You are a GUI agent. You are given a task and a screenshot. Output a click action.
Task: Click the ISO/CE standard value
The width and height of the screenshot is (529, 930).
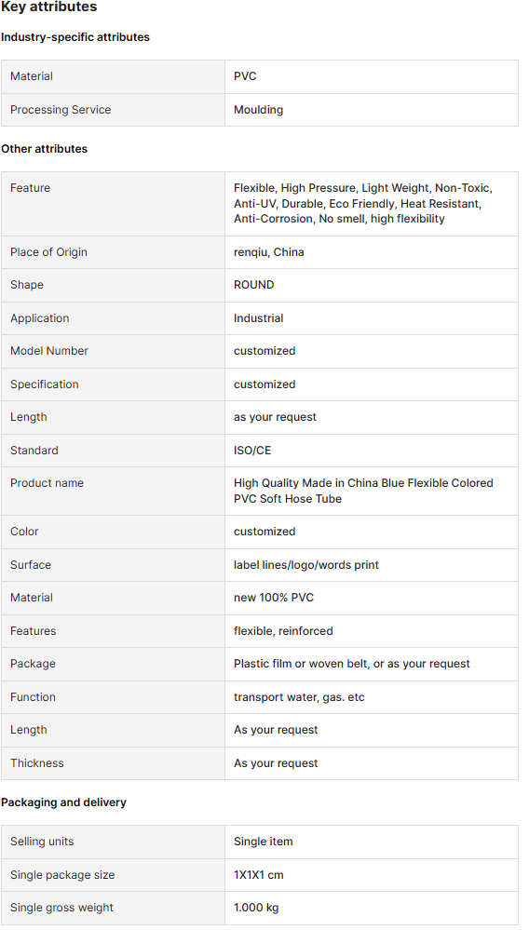tap(252, 451)
